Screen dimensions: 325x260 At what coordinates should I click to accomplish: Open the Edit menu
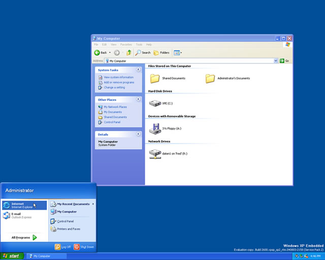pyautogui.click(x=104, y=45)
